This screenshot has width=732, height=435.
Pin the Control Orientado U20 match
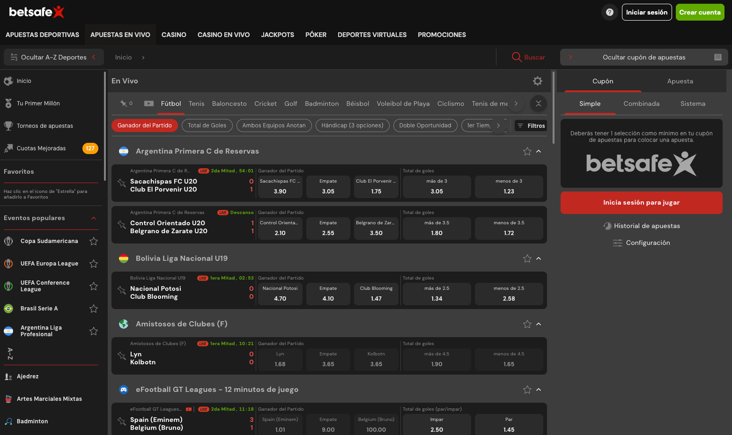tap(122, 225)
